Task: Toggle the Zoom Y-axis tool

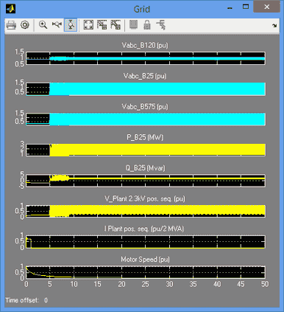Action: (x=71, y=25)
